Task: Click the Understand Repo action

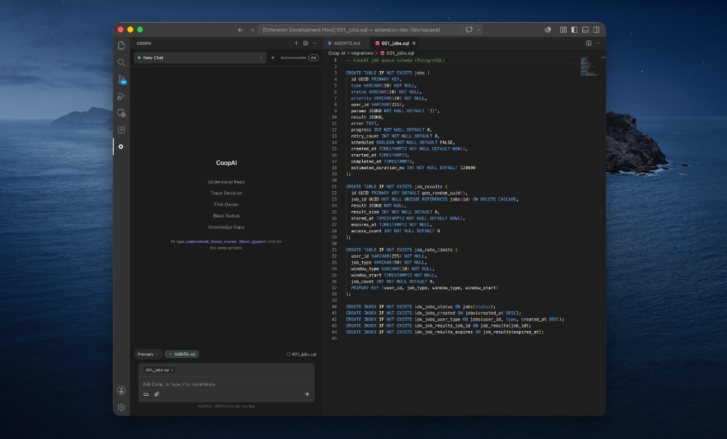Action: 226,182
